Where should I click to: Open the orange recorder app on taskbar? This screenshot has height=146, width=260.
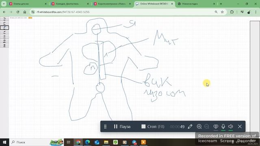[143, 142]
